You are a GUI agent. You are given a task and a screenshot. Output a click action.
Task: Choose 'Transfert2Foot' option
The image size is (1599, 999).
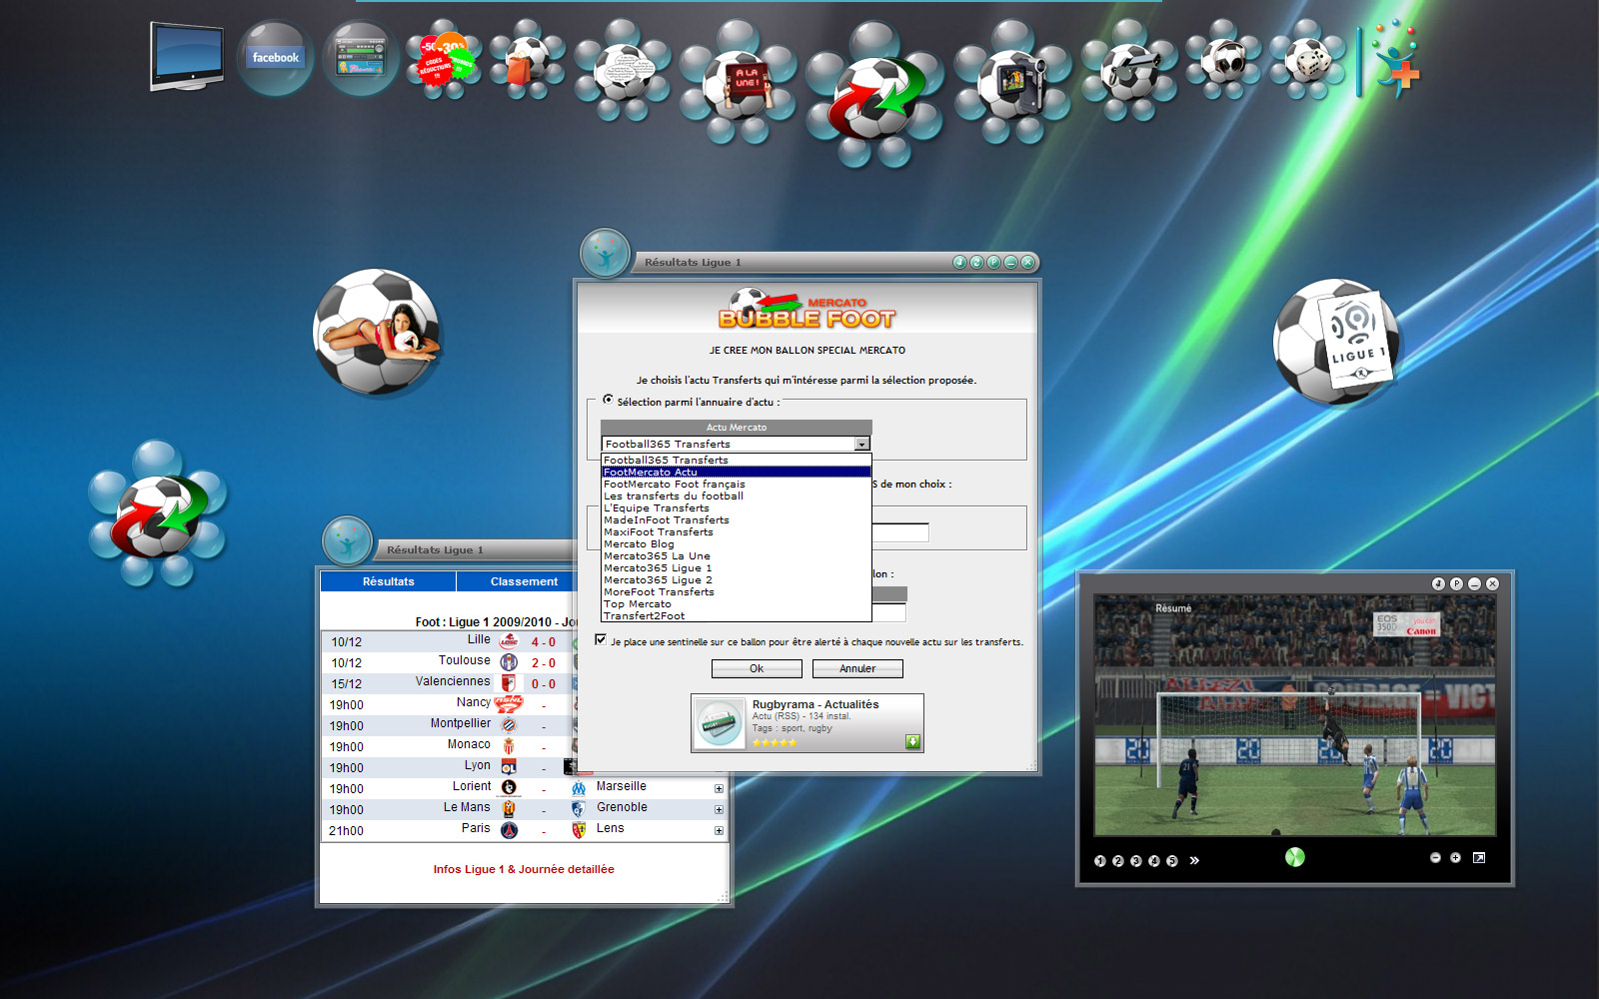tap(737, 615)
